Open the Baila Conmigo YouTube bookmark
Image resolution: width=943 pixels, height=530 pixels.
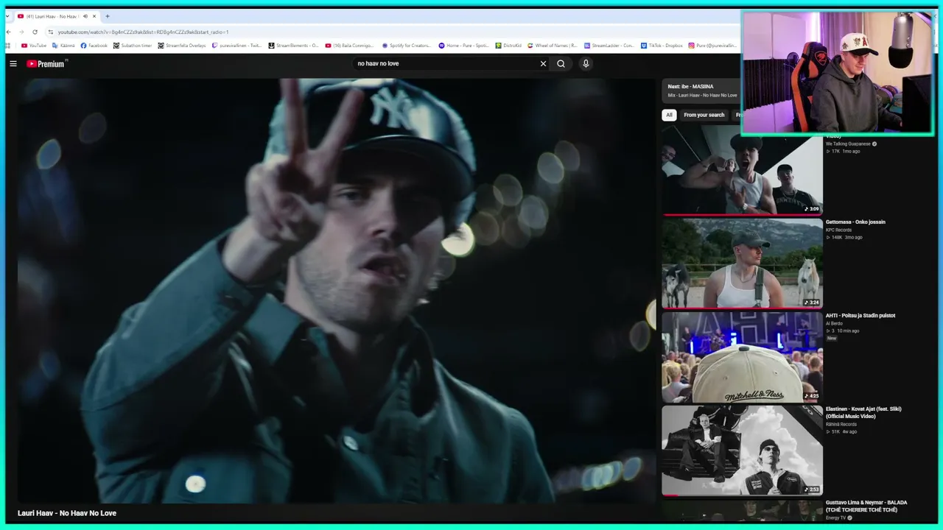pyautogui.click(x=351, y=46)
